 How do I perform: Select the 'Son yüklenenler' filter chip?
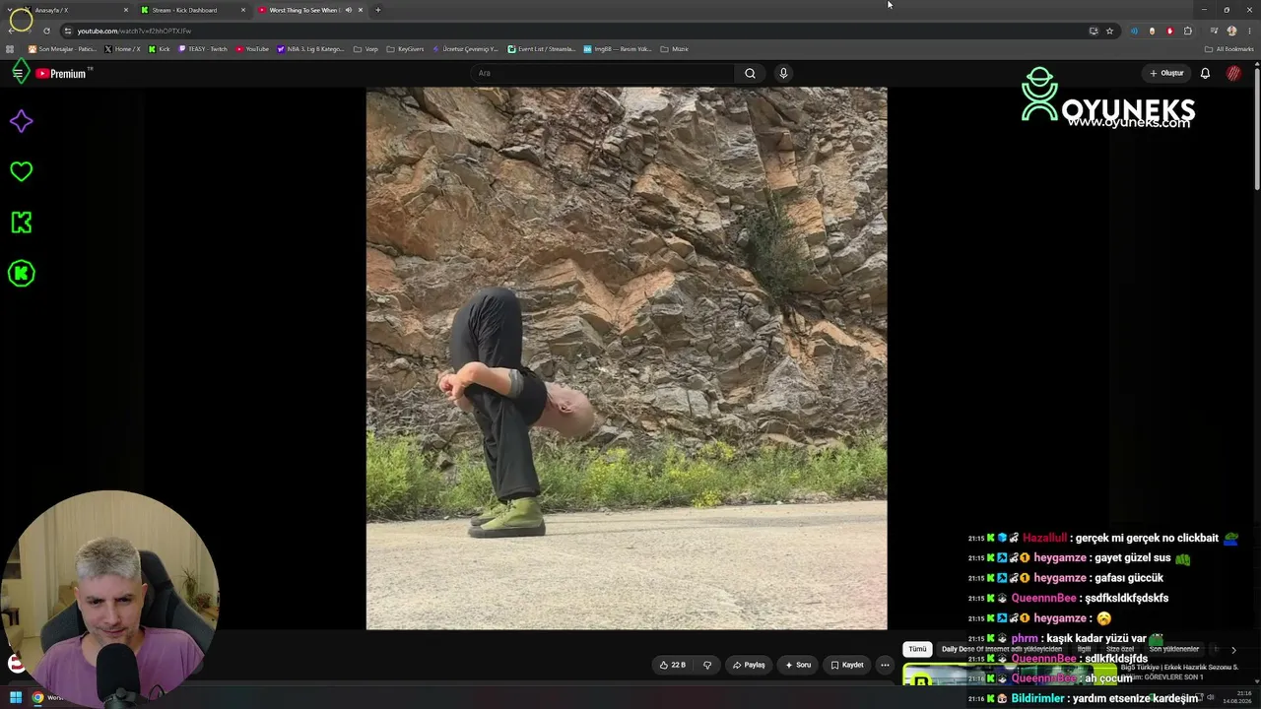1173,649
